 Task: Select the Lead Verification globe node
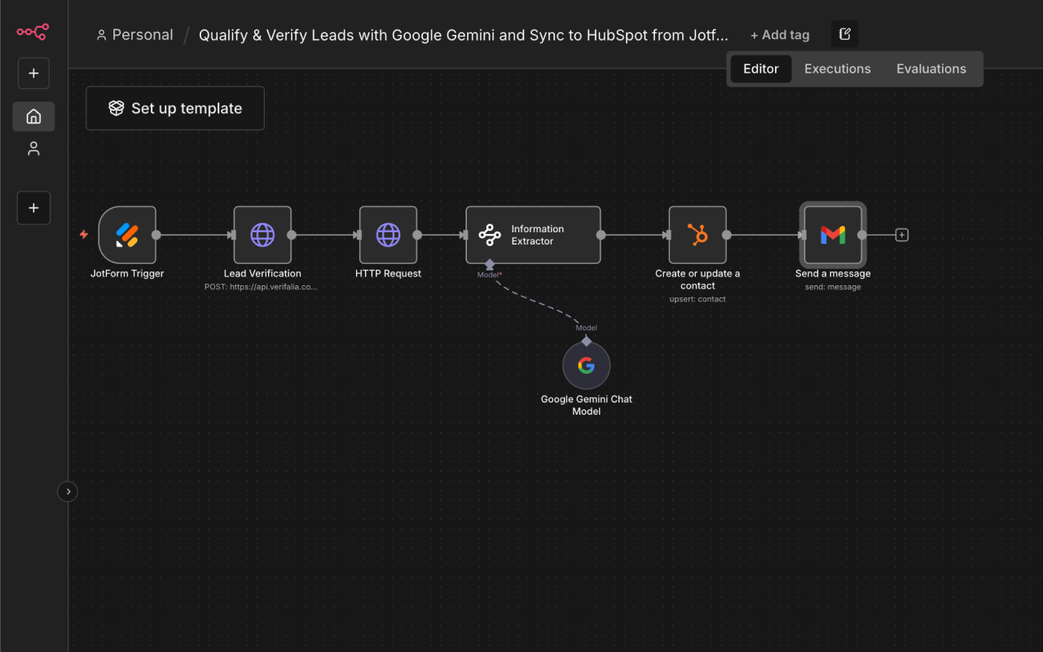[x=262, y=235]
